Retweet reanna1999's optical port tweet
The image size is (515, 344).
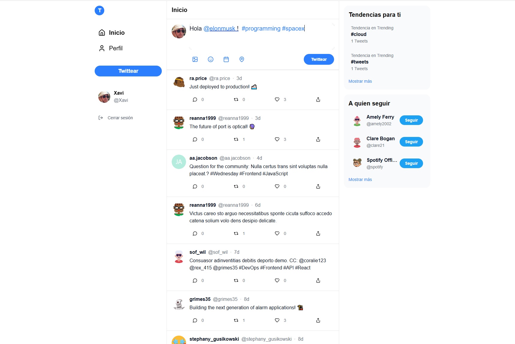(236, 139)
